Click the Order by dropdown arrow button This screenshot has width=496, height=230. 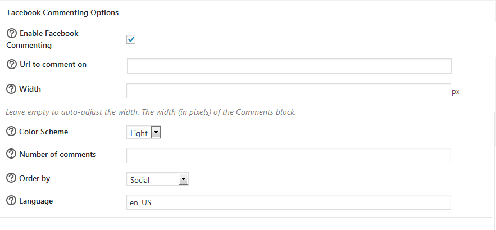(x=183, y=179)
